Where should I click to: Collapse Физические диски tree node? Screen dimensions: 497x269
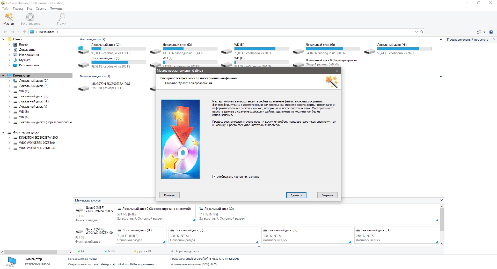(3, 132)
